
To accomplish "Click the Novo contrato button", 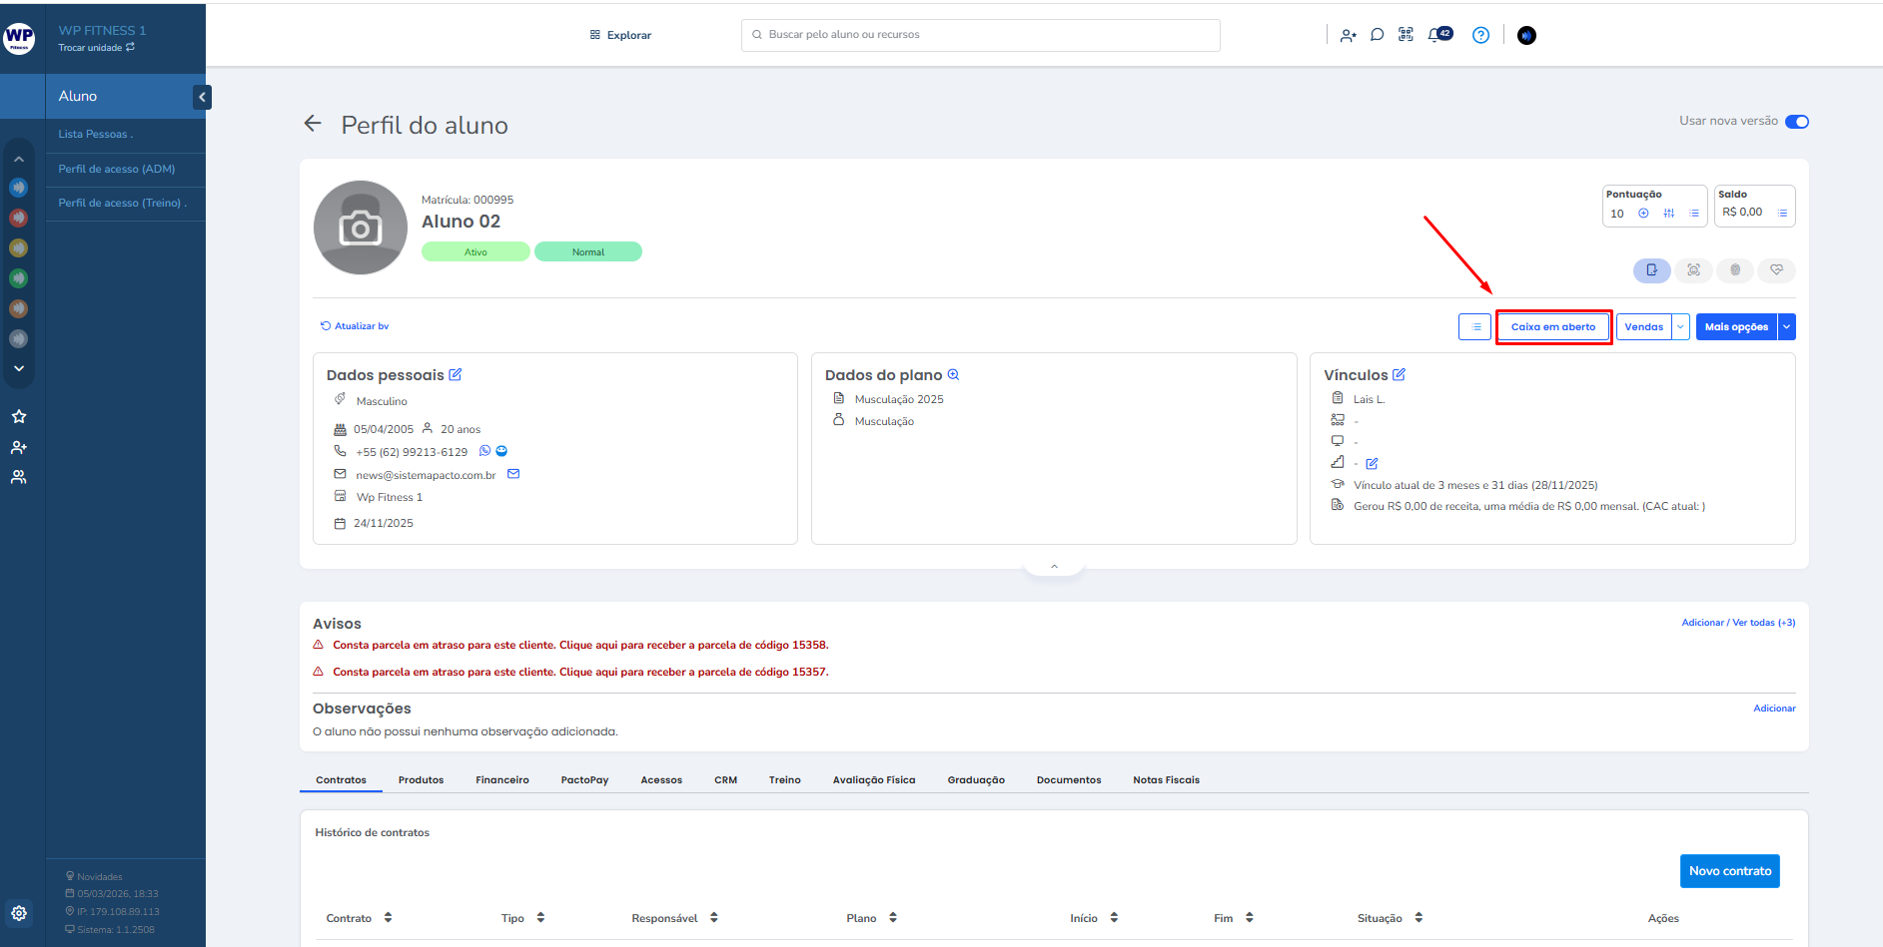I will [x=1729, y=871].
